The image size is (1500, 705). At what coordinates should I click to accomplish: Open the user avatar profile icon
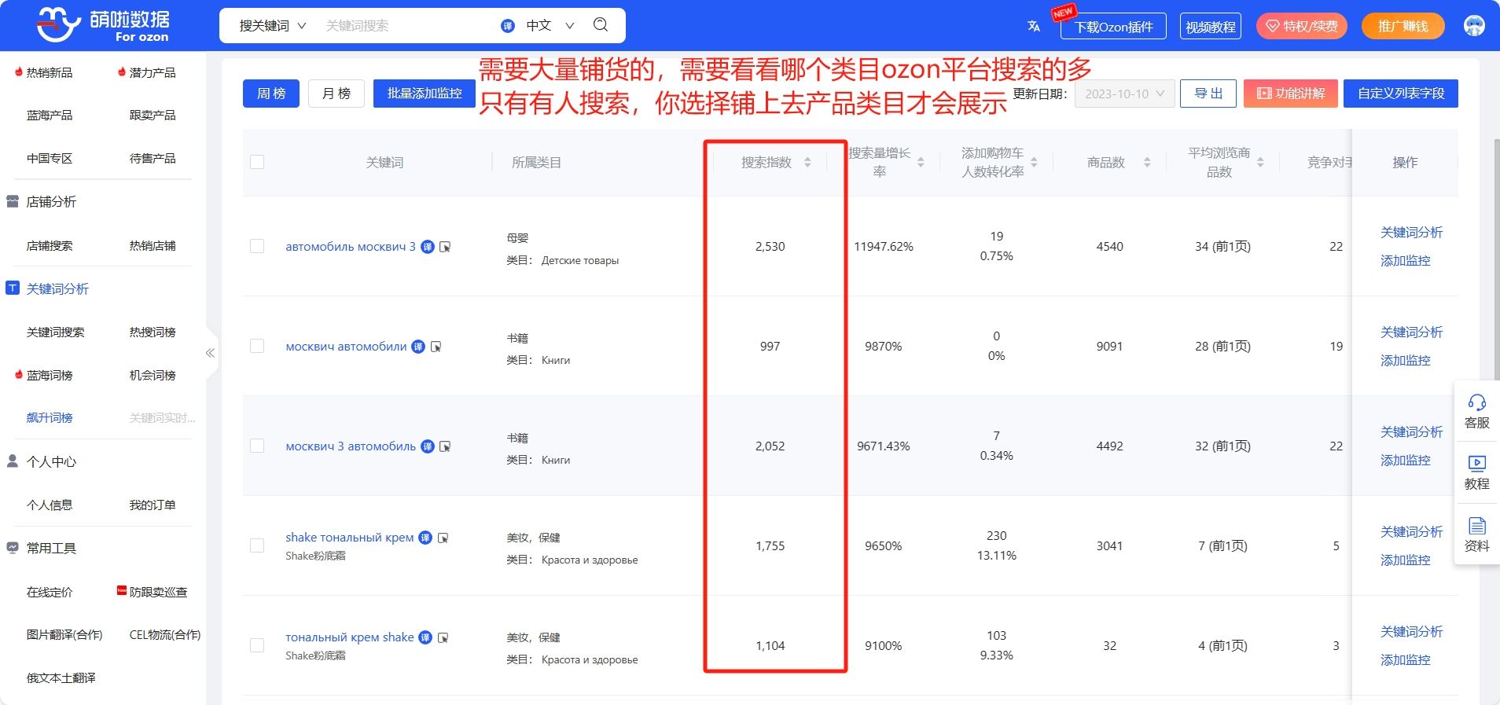(1474, 26)
